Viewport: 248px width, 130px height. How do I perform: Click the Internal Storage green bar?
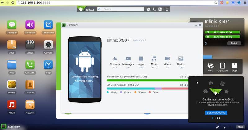pos(148,80)
